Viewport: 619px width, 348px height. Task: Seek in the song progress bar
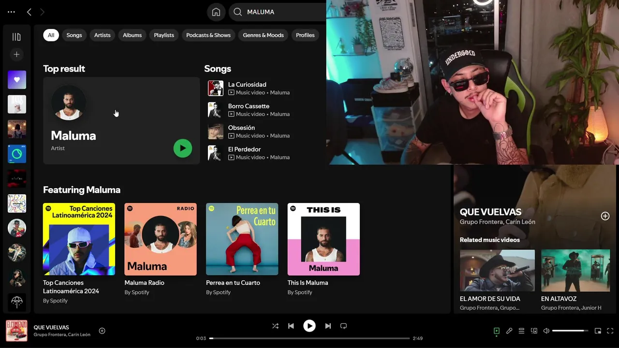[x=309, y=338]
